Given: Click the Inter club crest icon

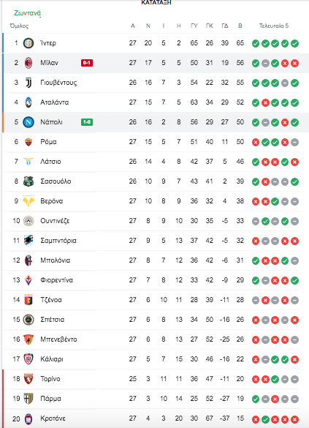Looking at the screenshot, I should click(28, 43).
